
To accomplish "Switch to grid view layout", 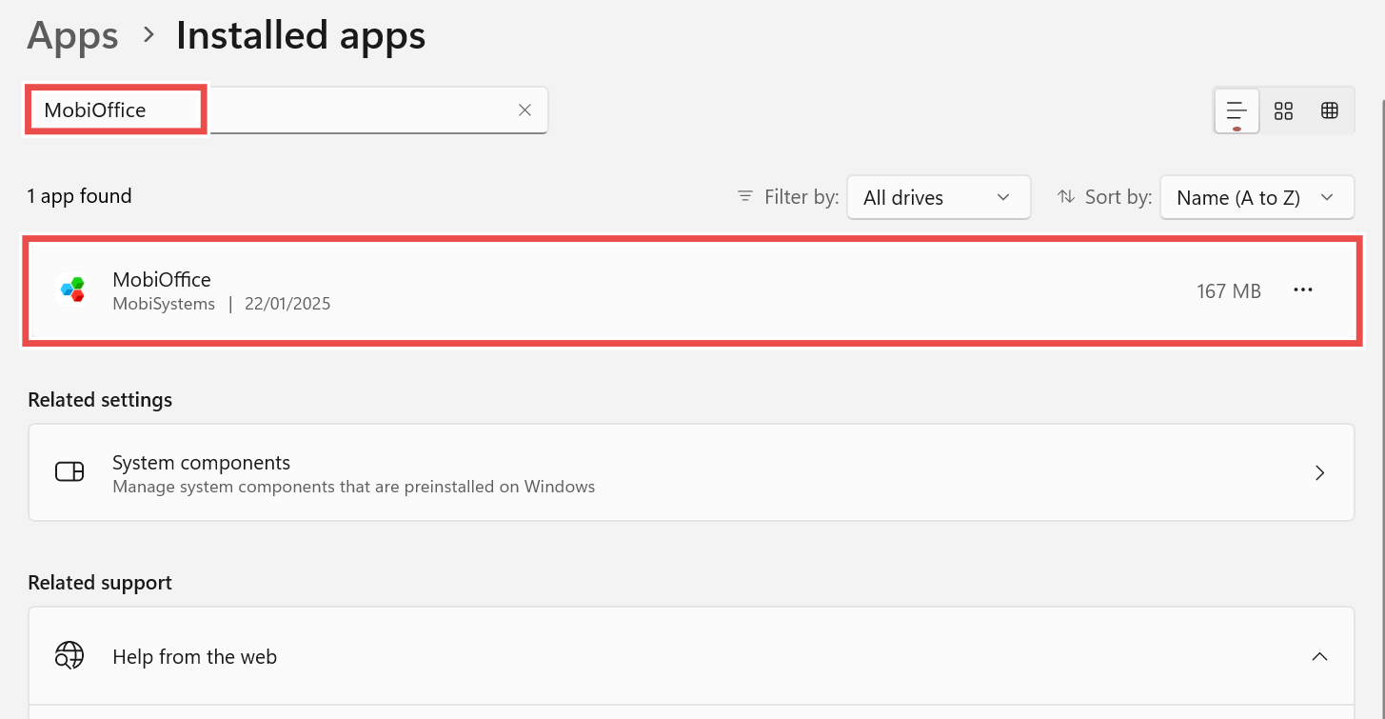I will [1283, 110].
